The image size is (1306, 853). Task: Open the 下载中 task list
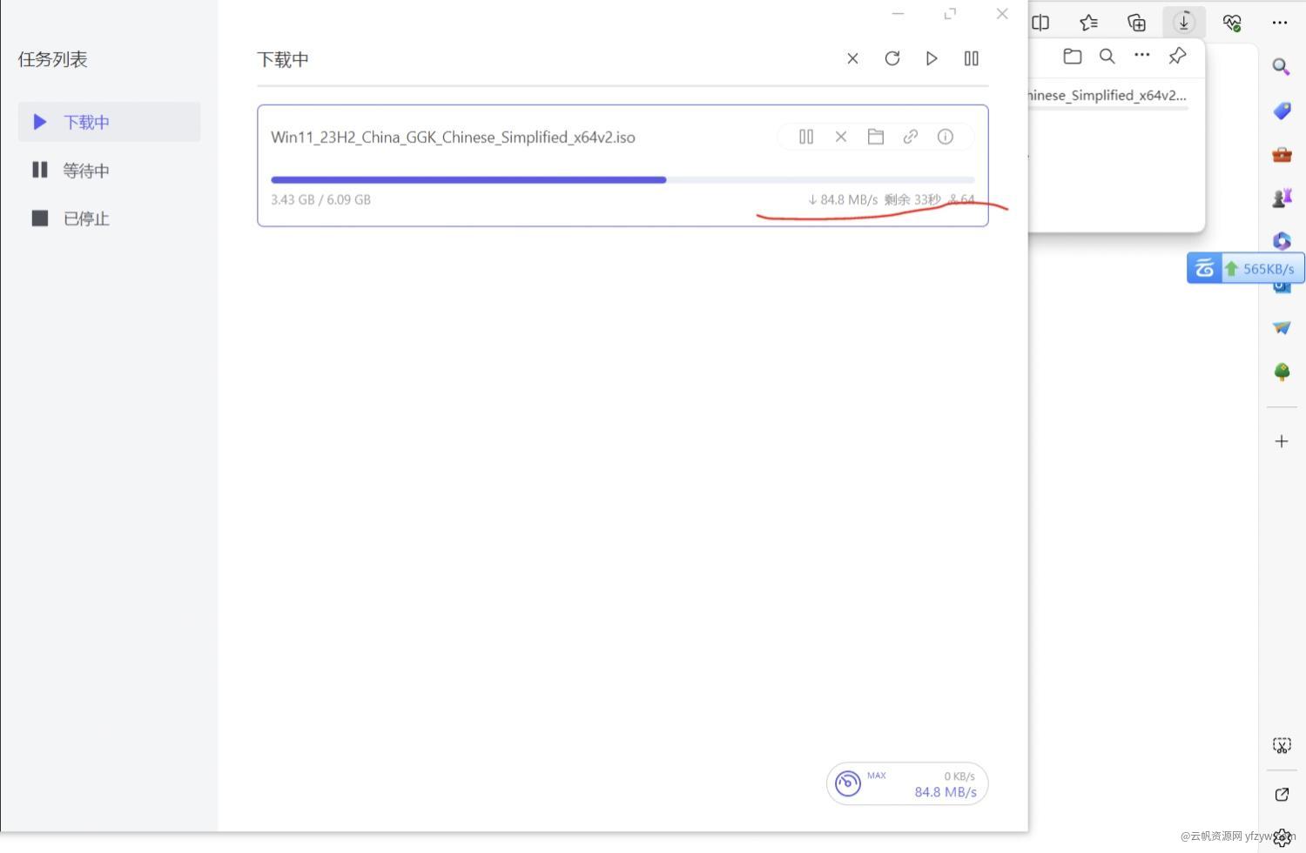coord(109,122)
